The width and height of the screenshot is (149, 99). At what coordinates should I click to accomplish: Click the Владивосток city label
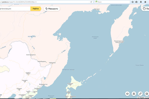pyautogui.click(x=43, y=84)
